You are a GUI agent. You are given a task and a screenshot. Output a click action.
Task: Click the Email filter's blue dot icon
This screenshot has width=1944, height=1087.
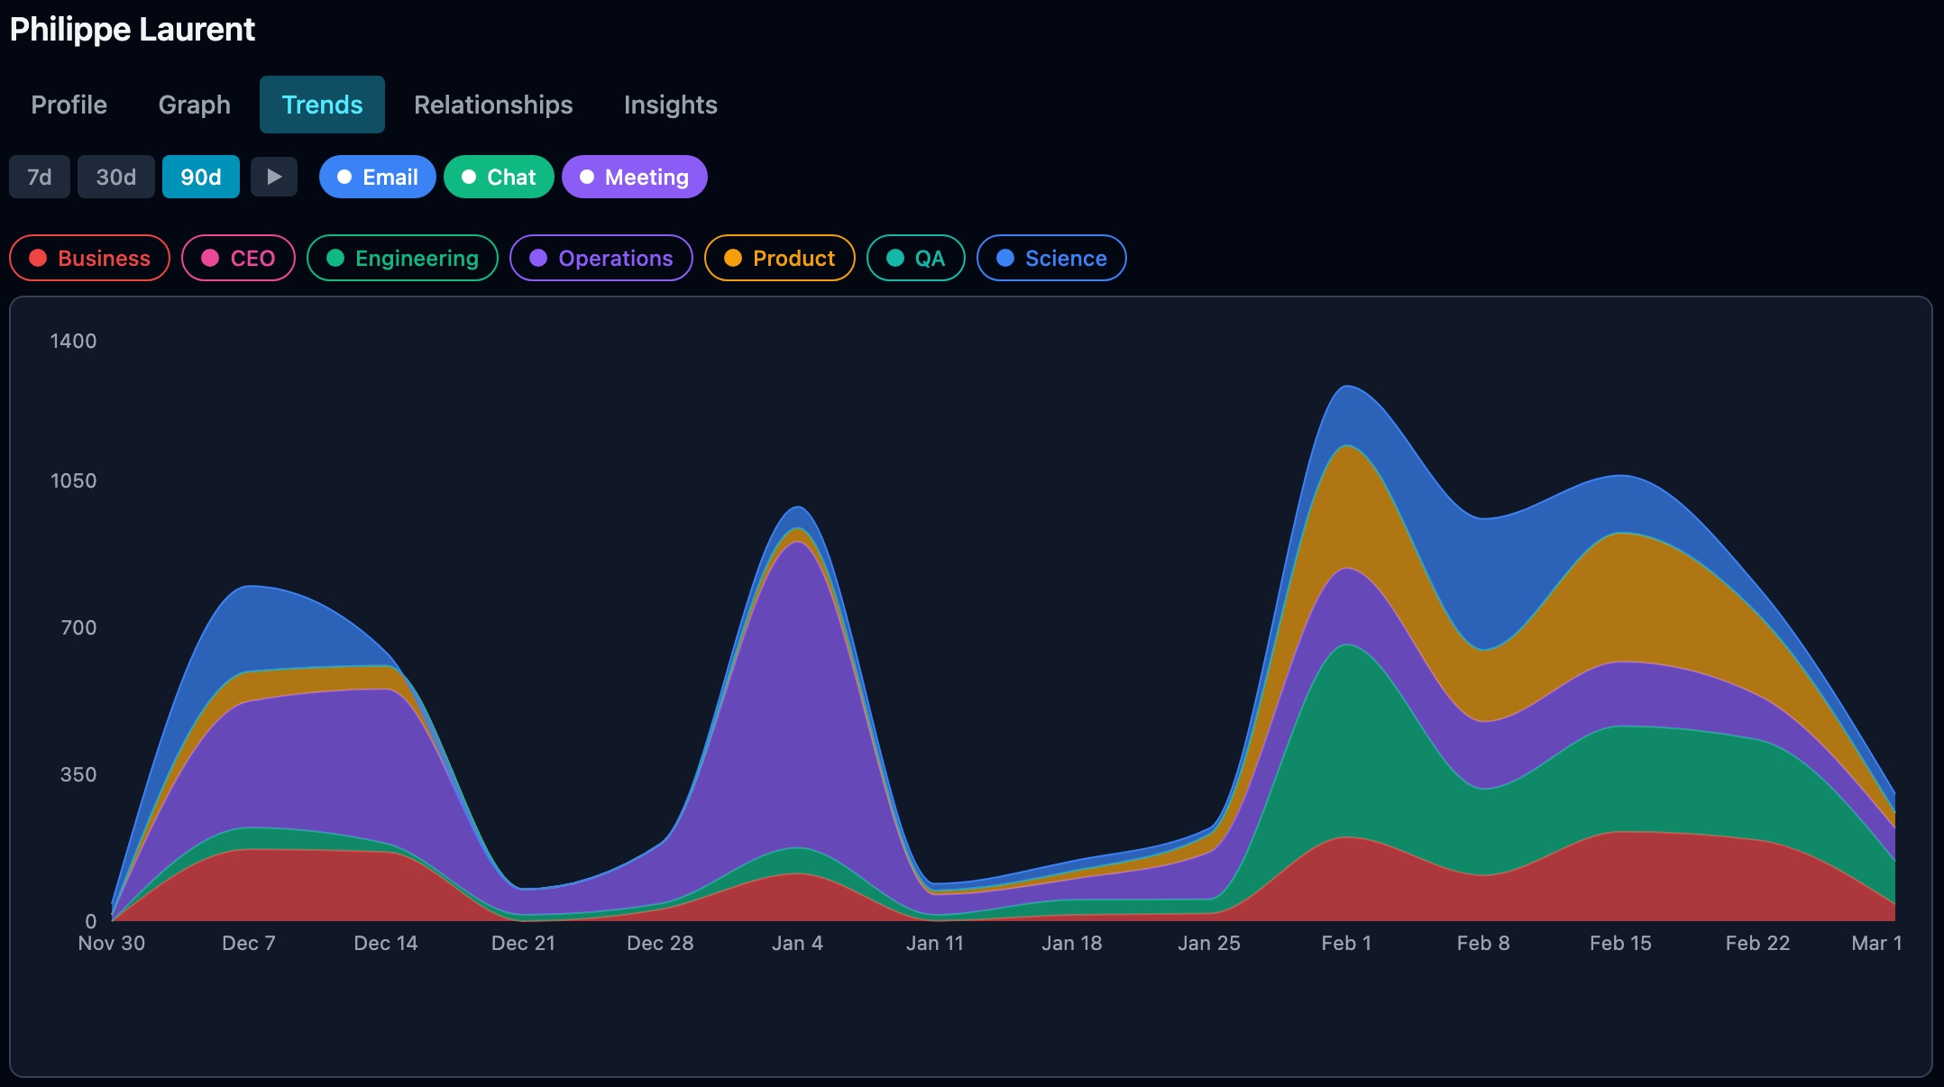pos(344,177)
